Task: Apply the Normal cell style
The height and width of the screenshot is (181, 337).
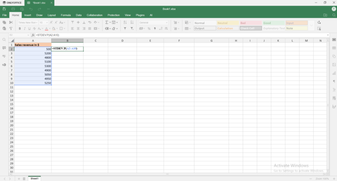Action: click(x=205, y=23)
